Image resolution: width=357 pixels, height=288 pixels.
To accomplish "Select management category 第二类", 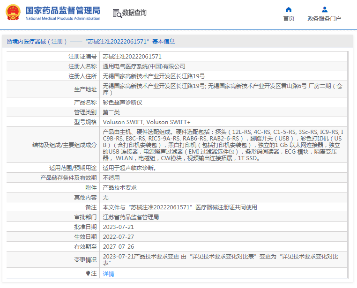I will 111,112.
